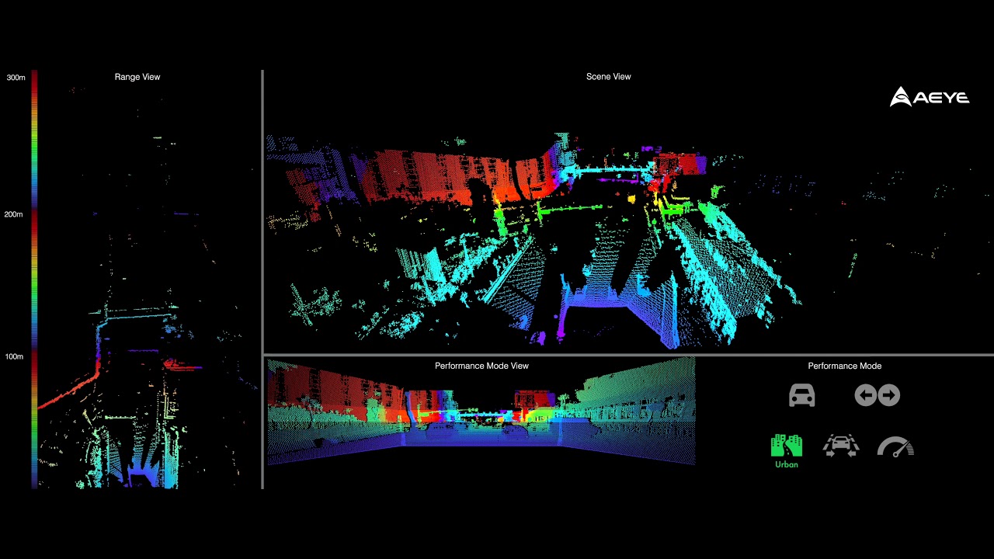Viewport: 994px width, 559px height.
Task: Click the Performance Mode View lidar image
Action: click(481, 411)
